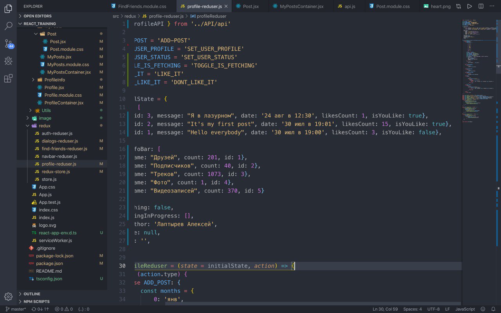Collapse the redux folder
The height and width of the screenshot is (313, 501).
pyautogui.click(x=45, y=126)
